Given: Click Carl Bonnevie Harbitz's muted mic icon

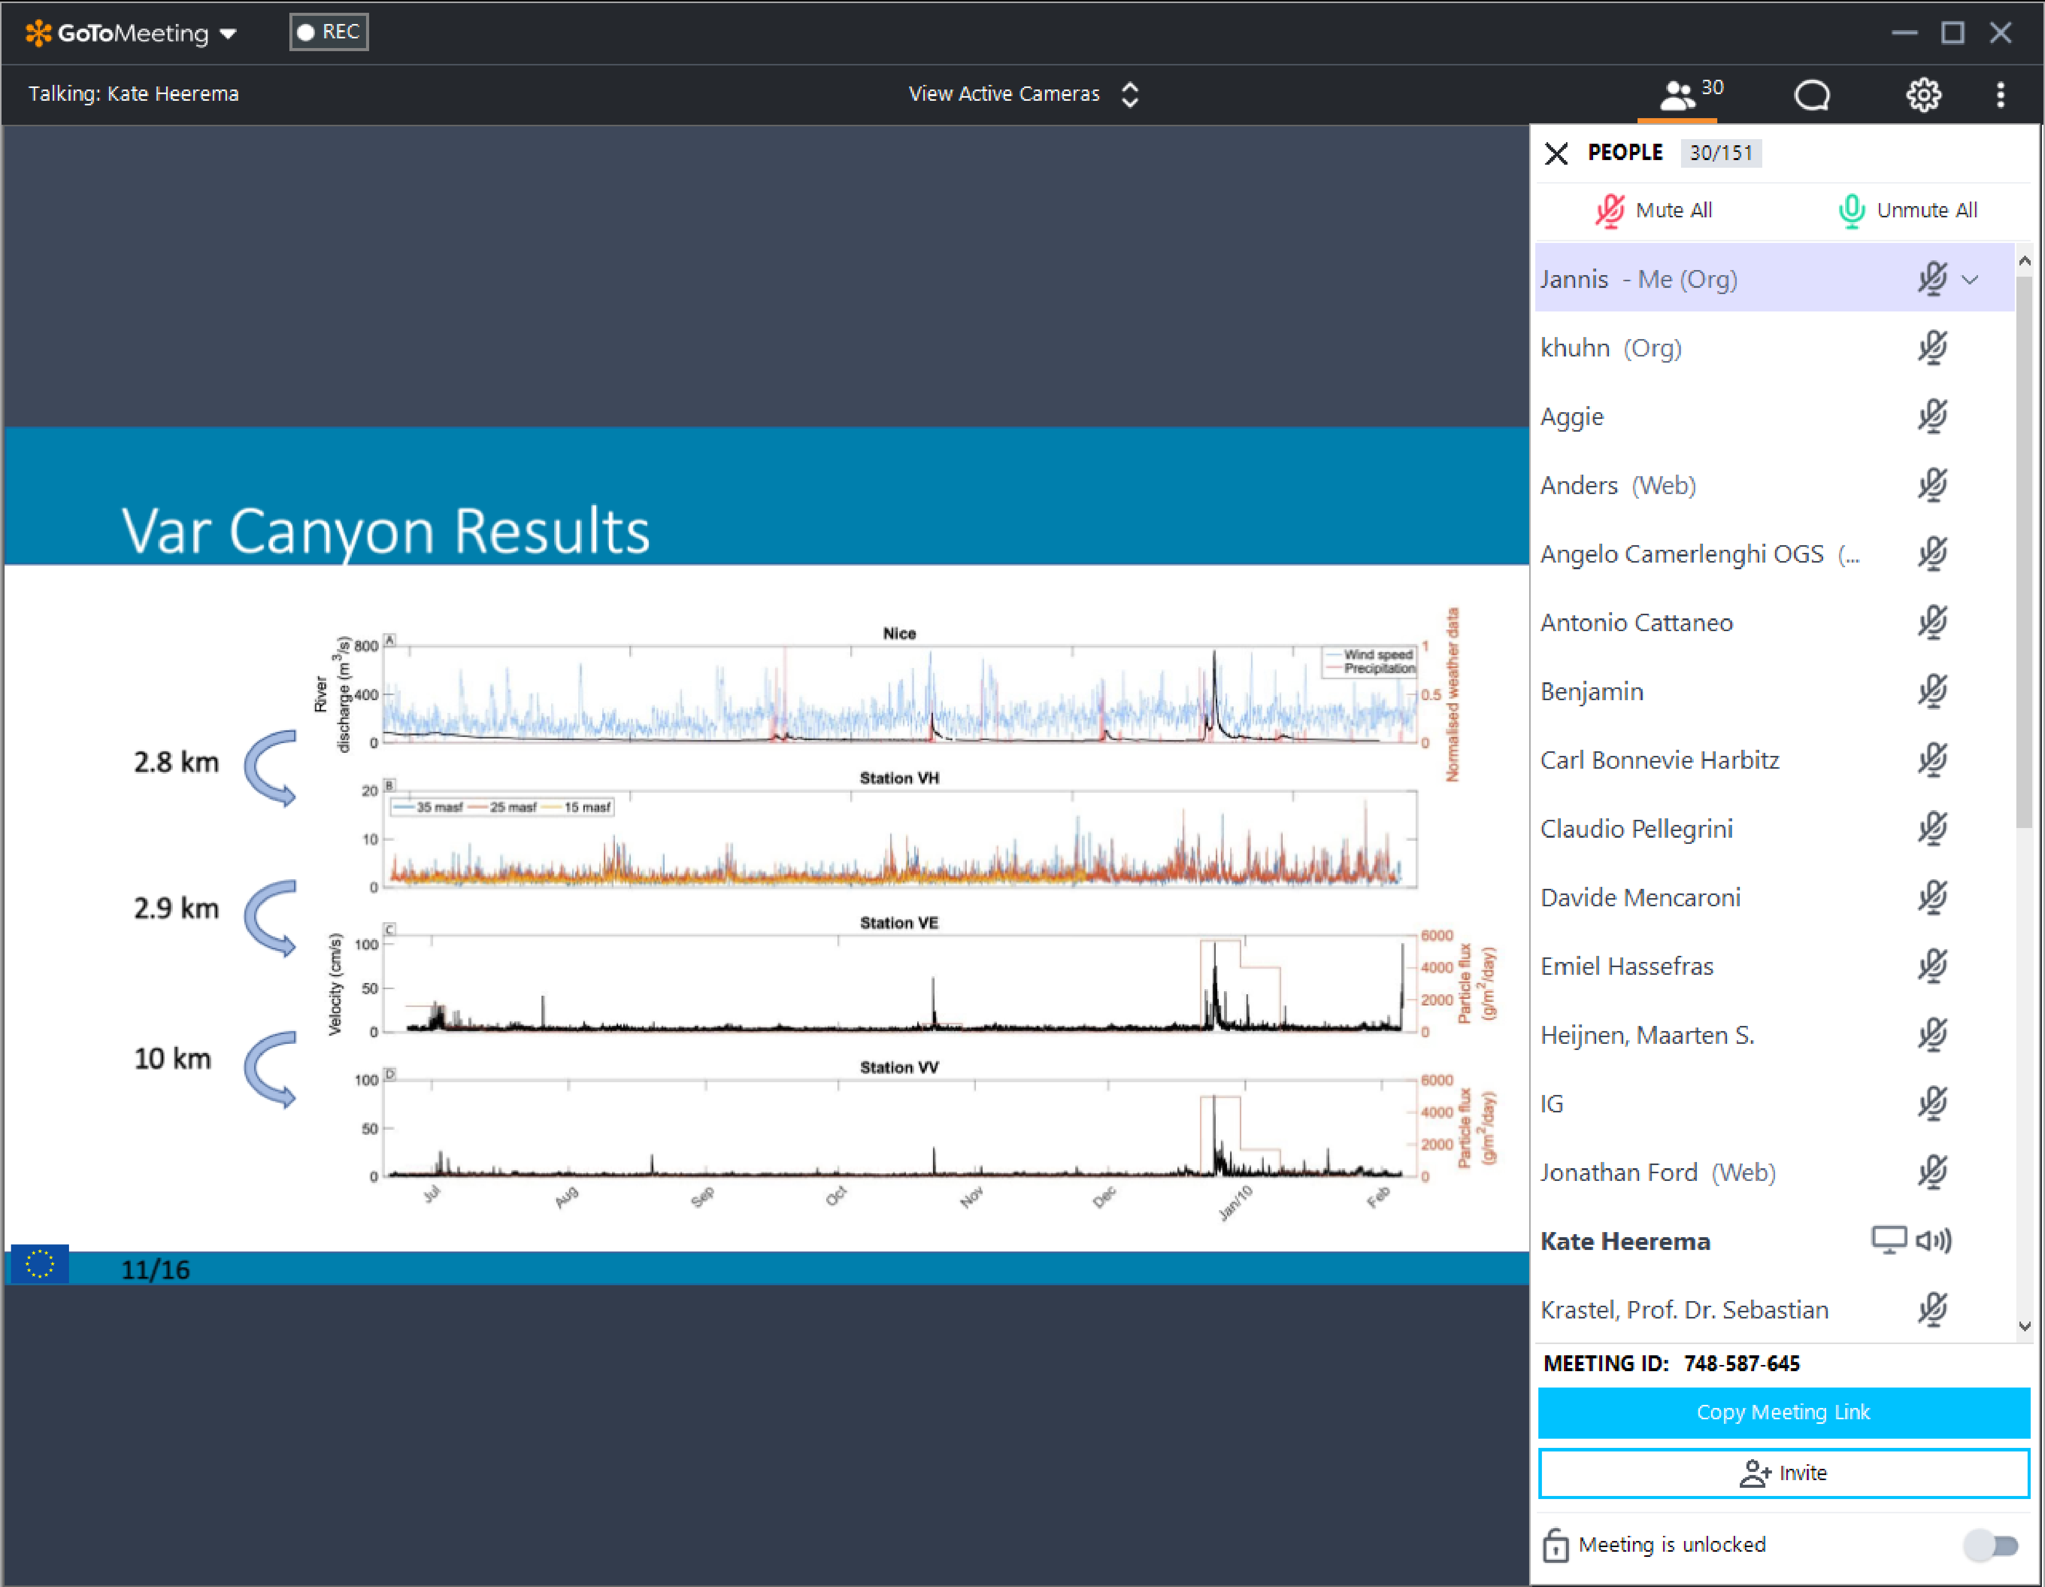Looking at the screenshot, I should [x=1932, y=760].
